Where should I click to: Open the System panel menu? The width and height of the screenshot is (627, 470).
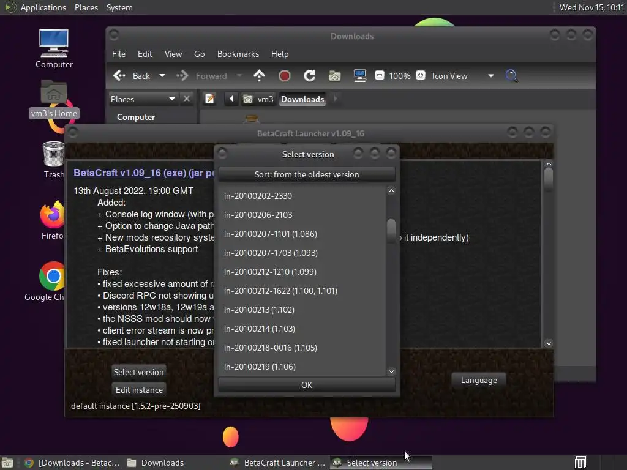coord(119,7)
